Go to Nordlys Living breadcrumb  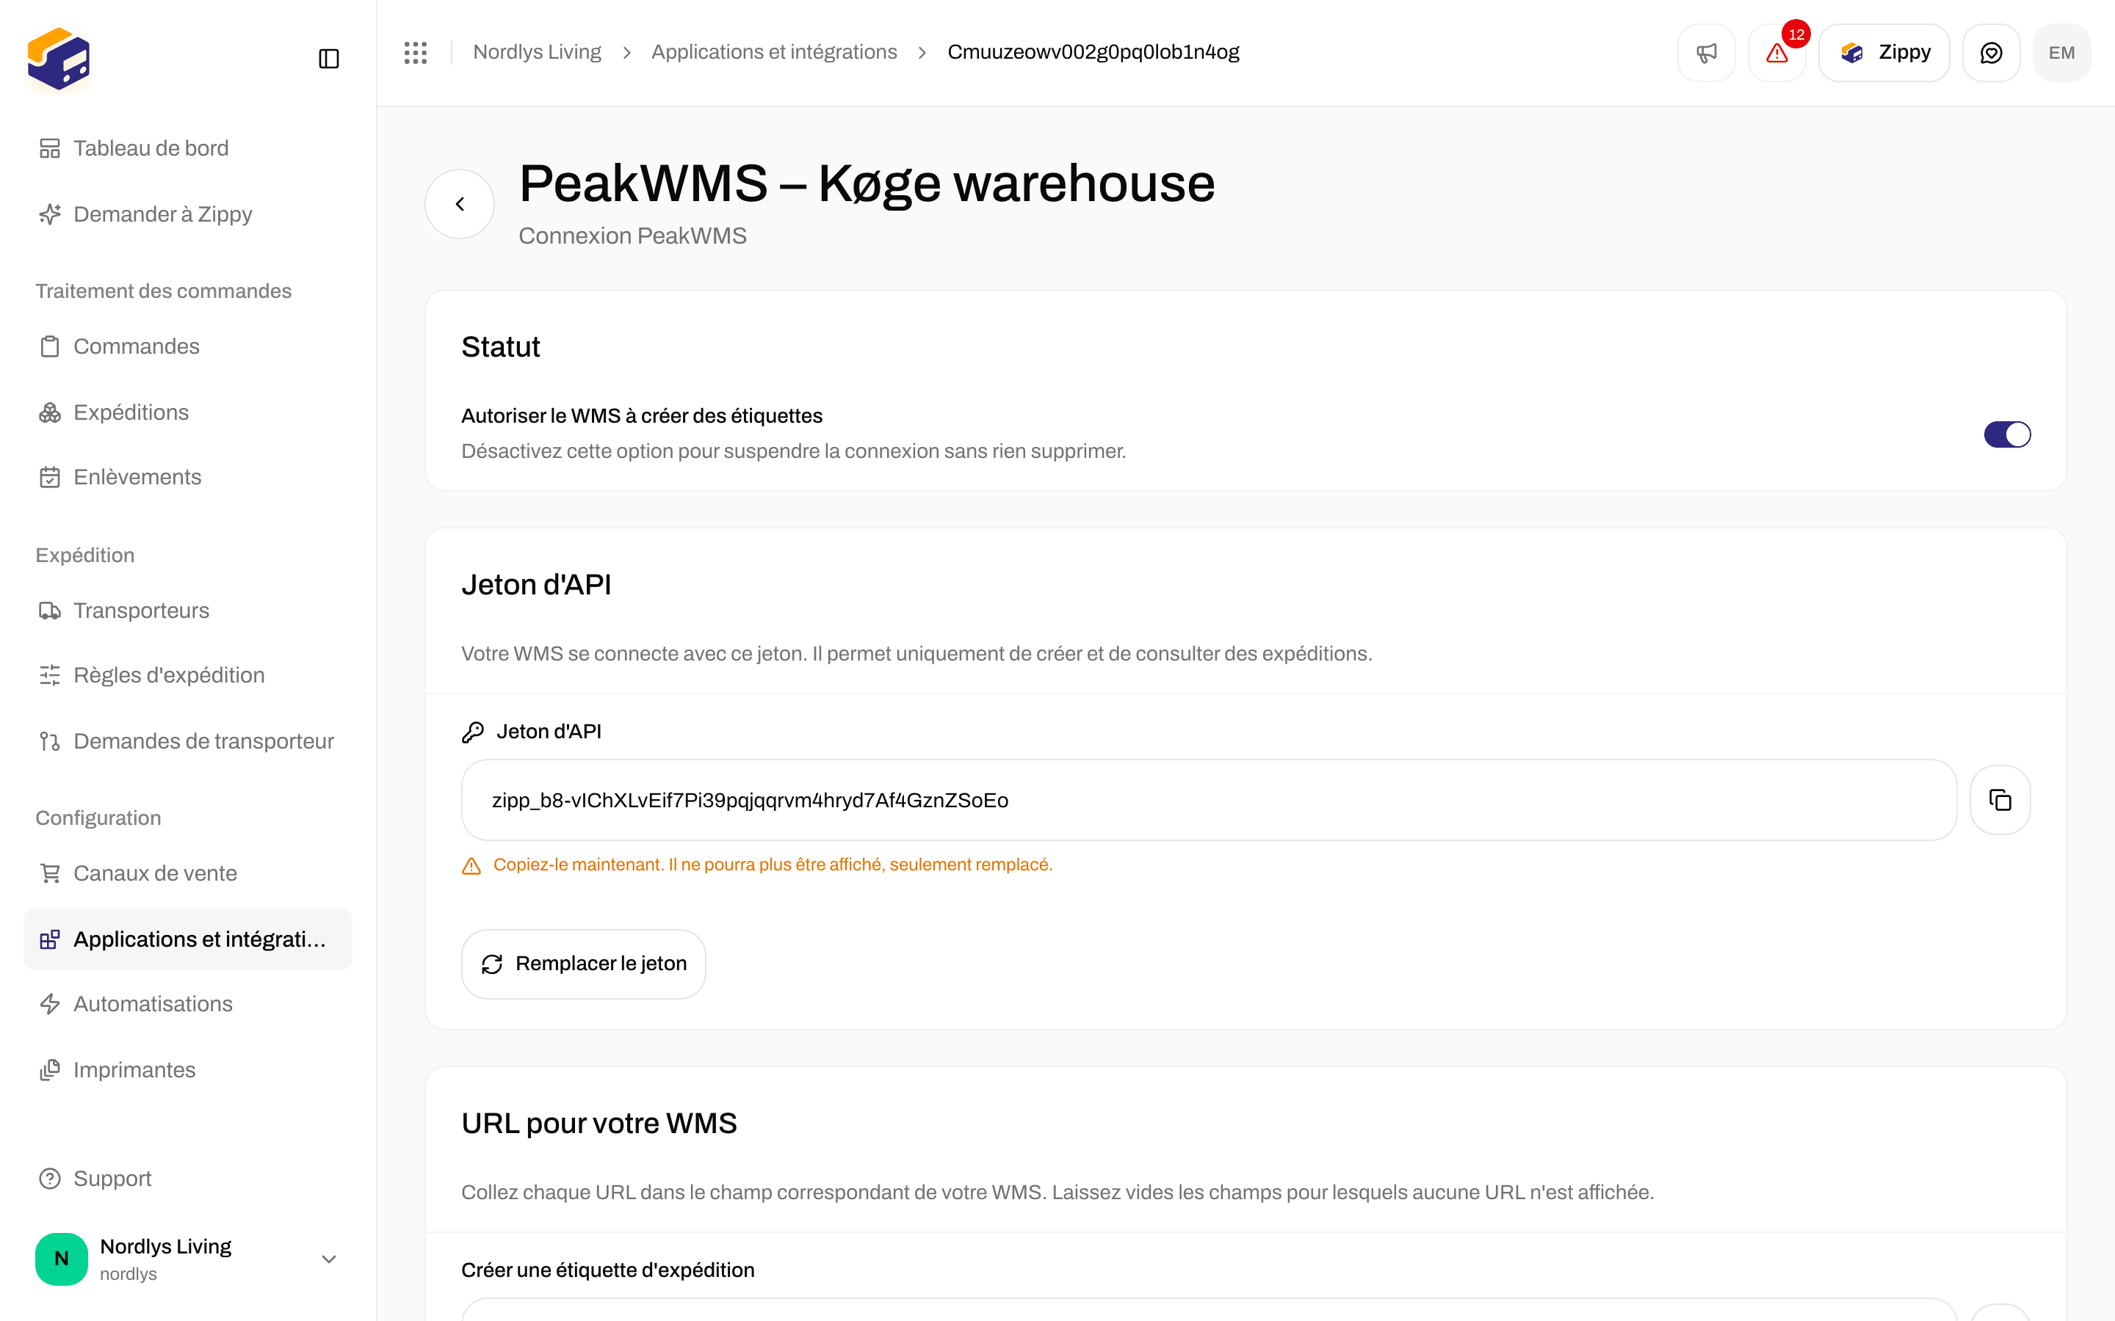coord(537,52)
